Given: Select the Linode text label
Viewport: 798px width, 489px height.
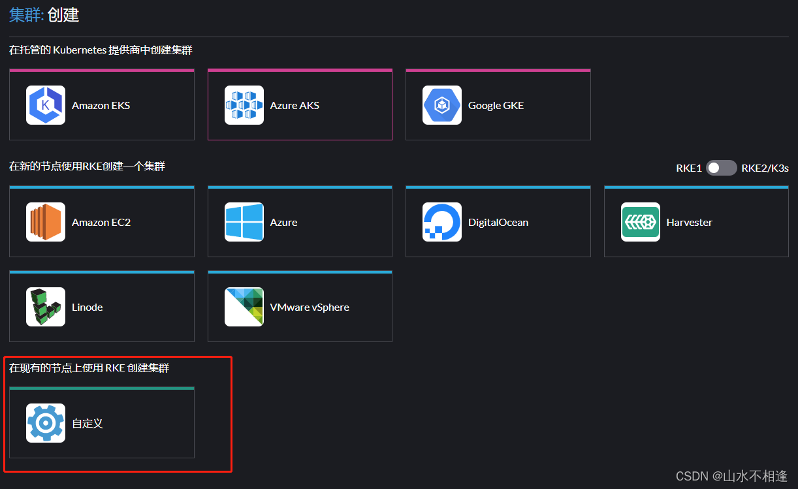Looking at the screenshot, I should (x=88, y=308).
